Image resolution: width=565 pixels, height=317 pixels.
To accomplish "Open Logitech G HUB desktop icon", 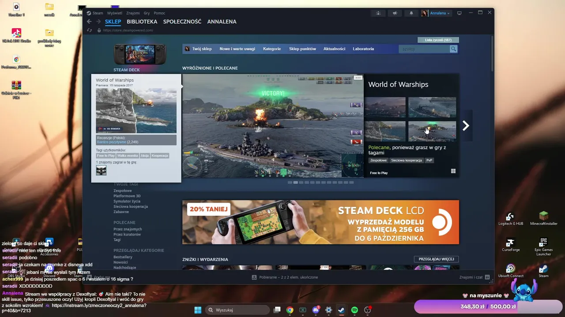I will [511, 219].
